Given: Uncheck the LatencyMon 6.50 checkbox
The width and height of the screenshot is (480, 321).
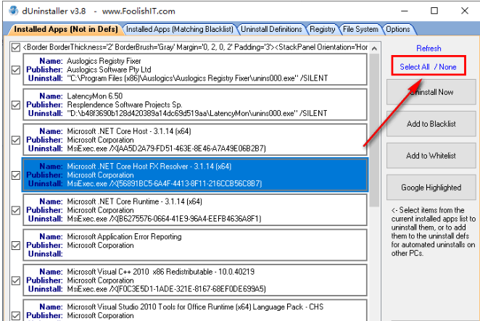Looking at the screenshot, I should [16, 105].
